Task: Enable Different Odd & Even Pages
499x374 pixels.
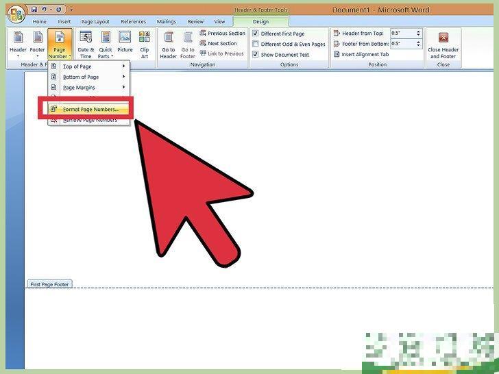Action: [x=256, y=44]
